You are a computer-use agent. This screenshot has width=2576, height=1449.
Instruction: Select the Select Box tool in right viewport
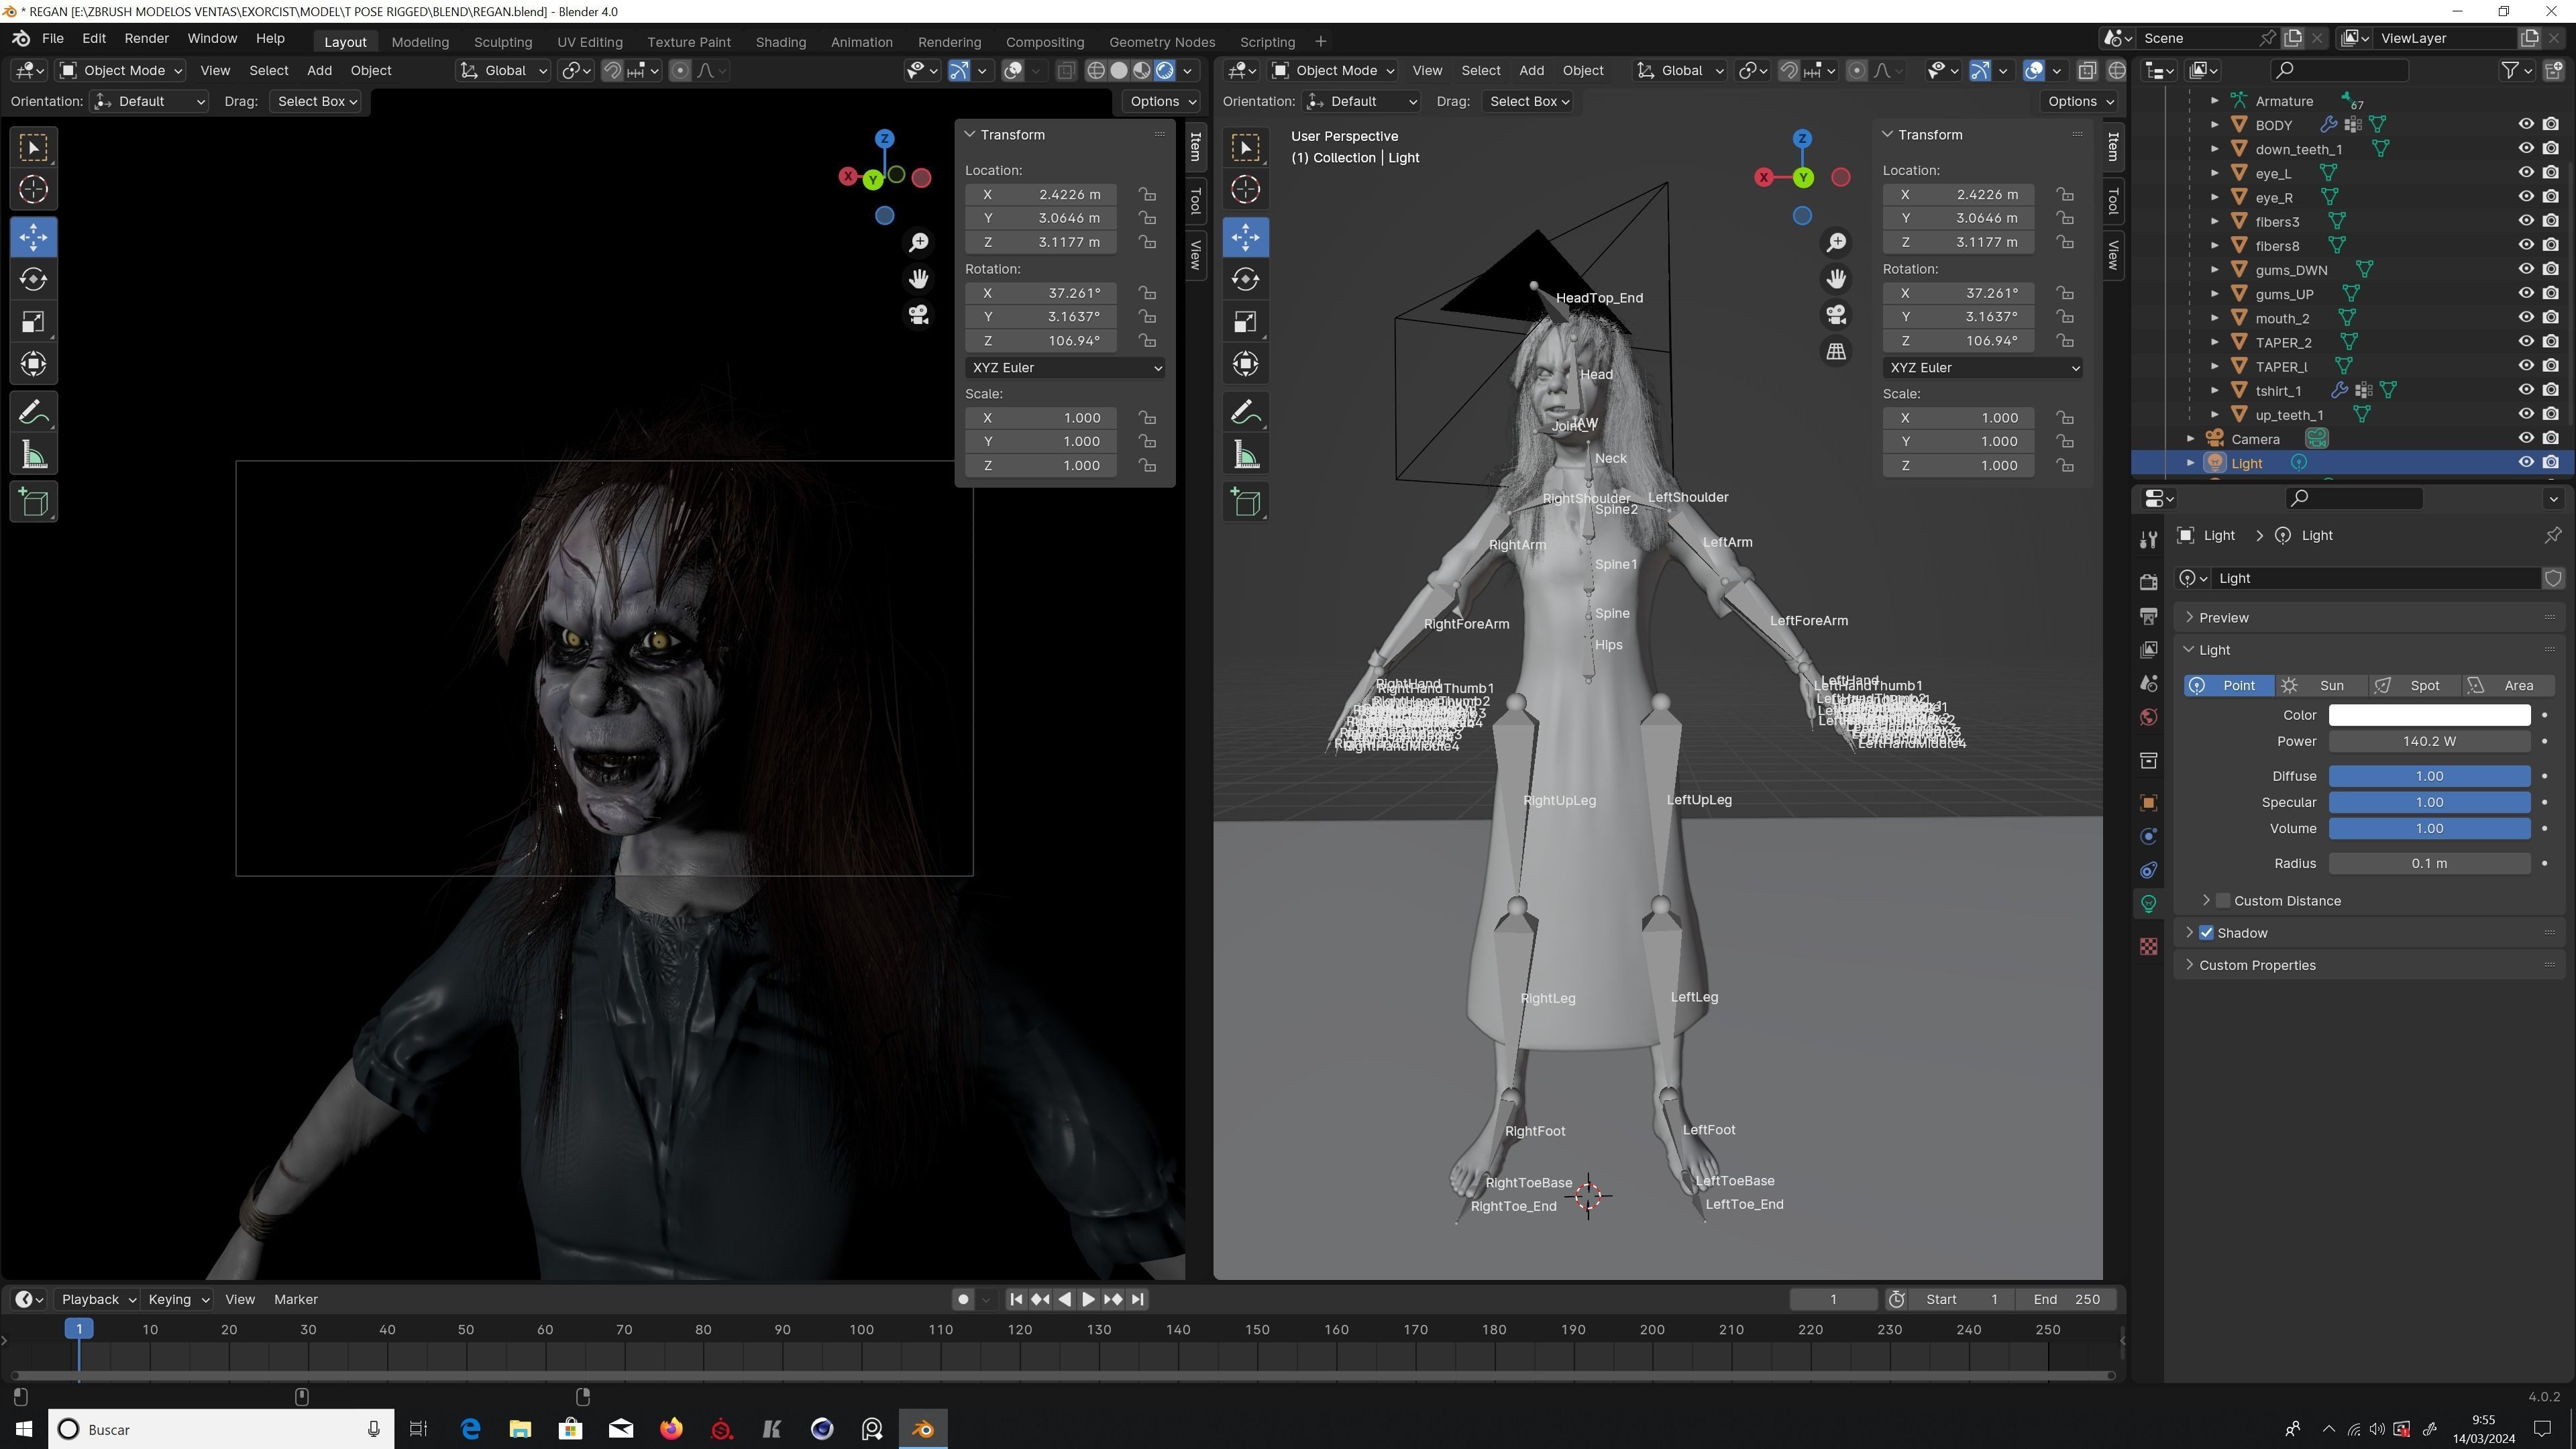click(1245, 148)
